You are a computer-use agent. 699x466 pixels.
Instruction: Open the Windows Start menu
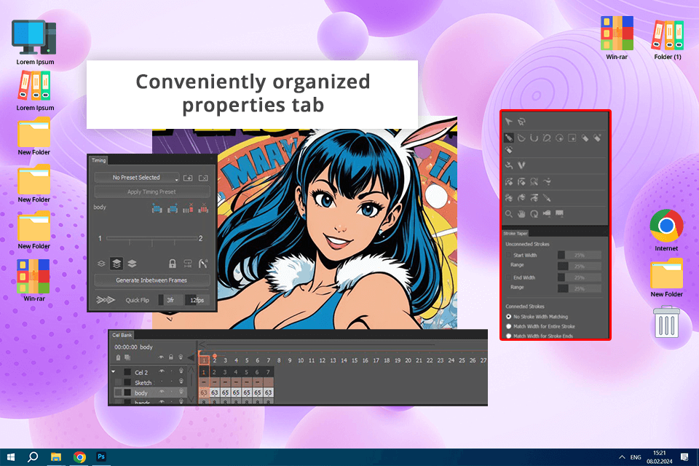11,457
